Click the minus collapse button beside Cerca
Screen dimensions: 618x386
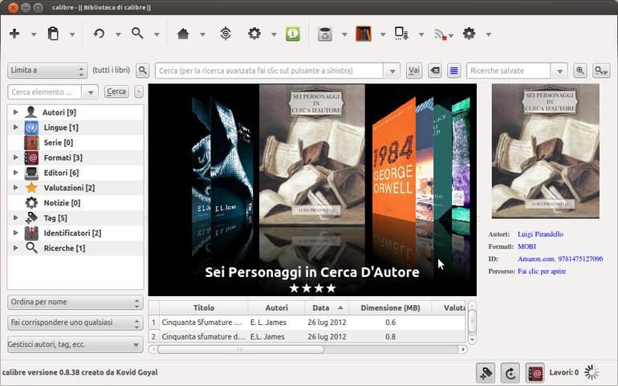(x=139, y=91)
